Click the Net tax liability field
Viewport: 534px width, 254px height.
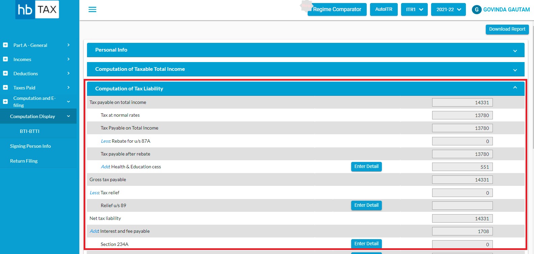pyautogui.click(x=462, y=219)
